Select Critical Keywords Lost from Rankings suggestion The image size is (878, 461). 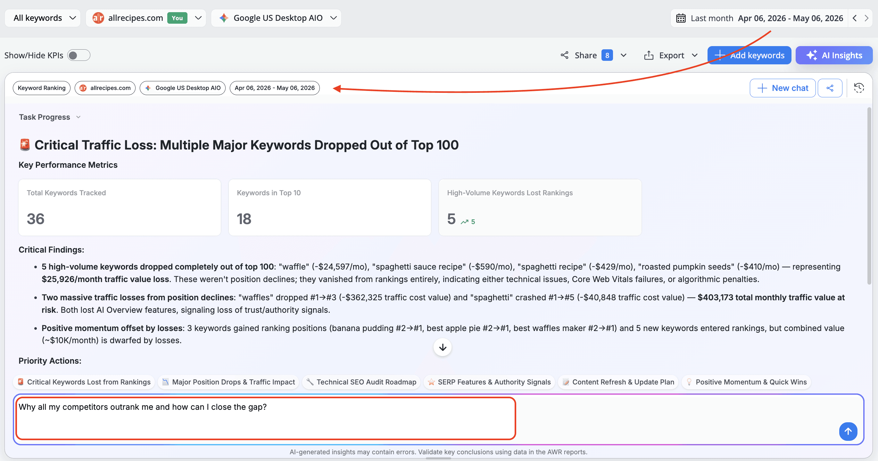[x=84, y=382]
